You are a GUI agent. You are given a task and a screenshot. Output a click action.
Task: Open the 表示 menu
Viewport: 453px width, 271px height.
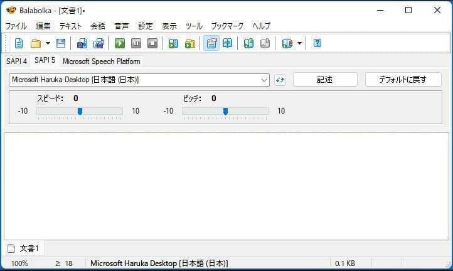[169, 26]
